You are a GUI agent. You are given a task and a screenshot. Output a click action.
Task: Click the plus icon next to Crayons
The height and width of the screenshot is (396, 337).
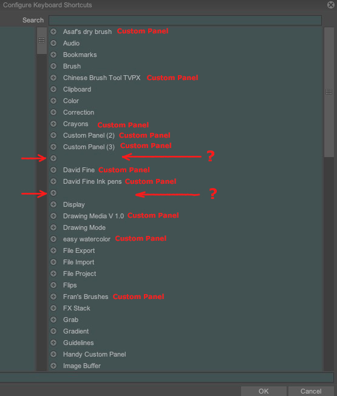point(53,124)
